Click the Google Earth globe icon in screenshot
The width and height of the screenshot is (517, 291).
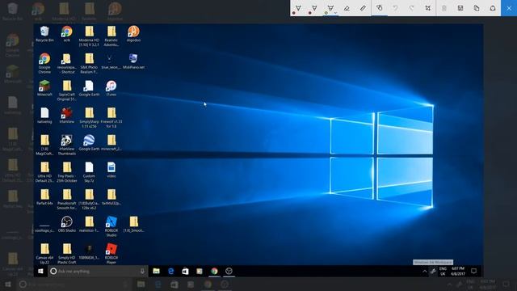pyautogui.click(x=89, y=142)
